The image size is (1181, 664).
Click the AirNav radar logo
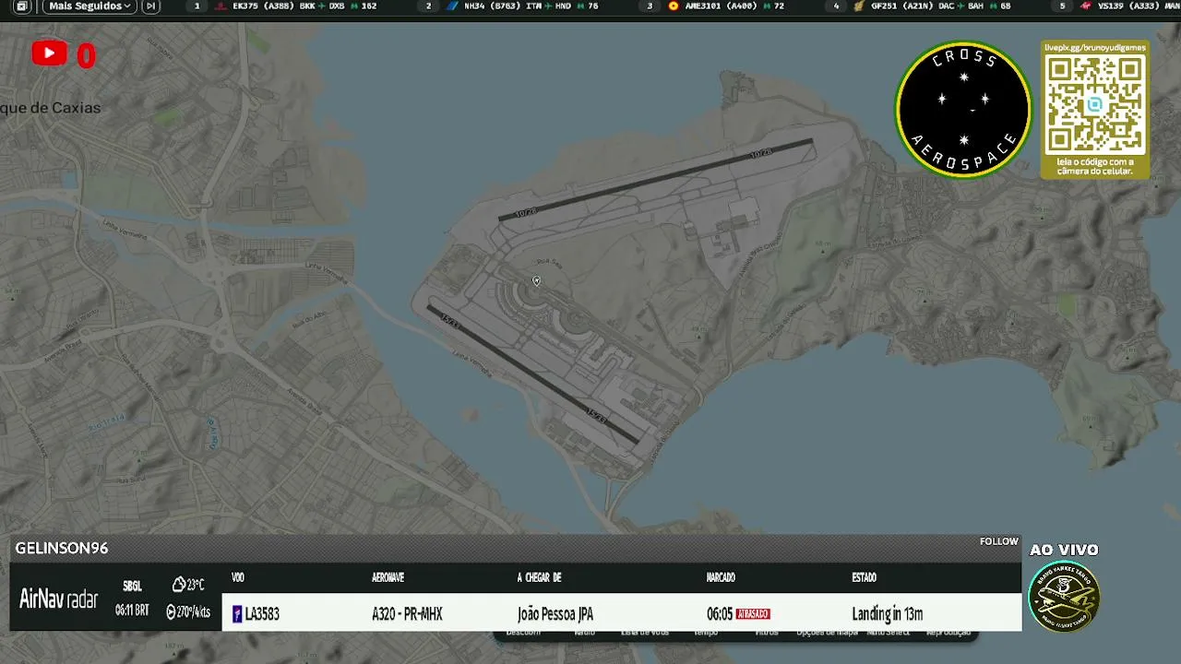[58, 599]
